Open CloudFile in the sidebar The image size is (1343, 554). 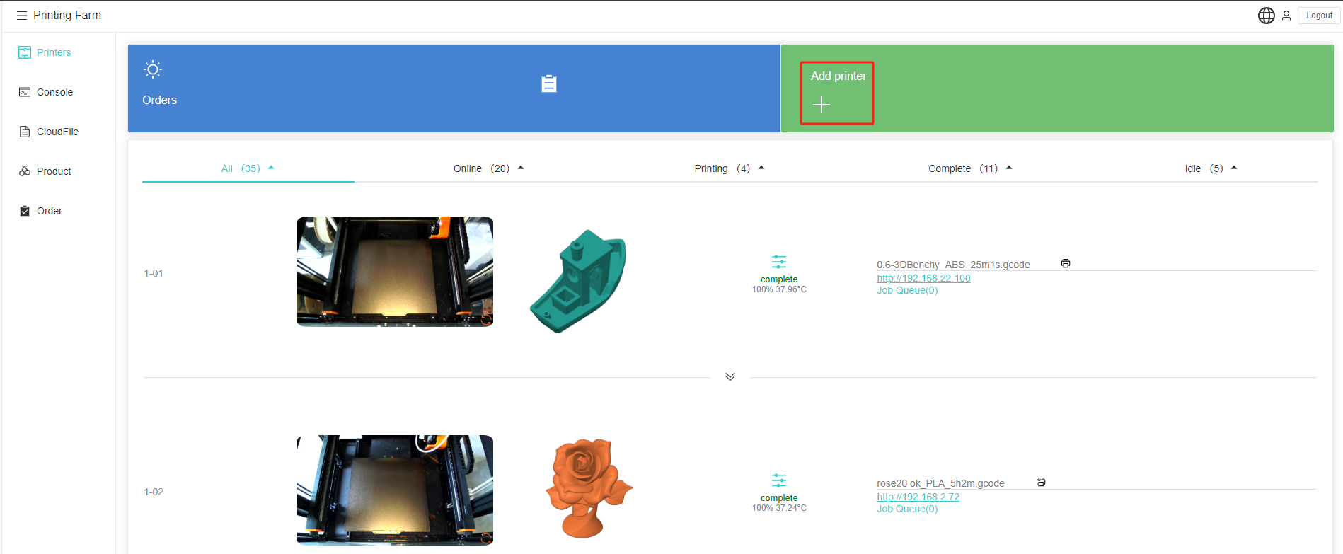click(57, 132)
